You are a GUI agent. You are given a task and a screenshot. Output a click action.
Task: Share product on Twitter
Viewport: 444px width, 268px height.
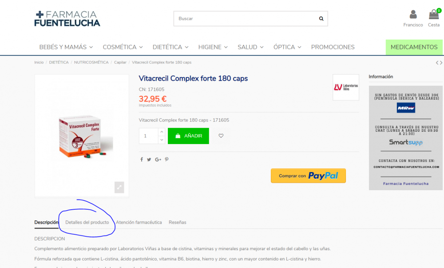click(149, 160)
